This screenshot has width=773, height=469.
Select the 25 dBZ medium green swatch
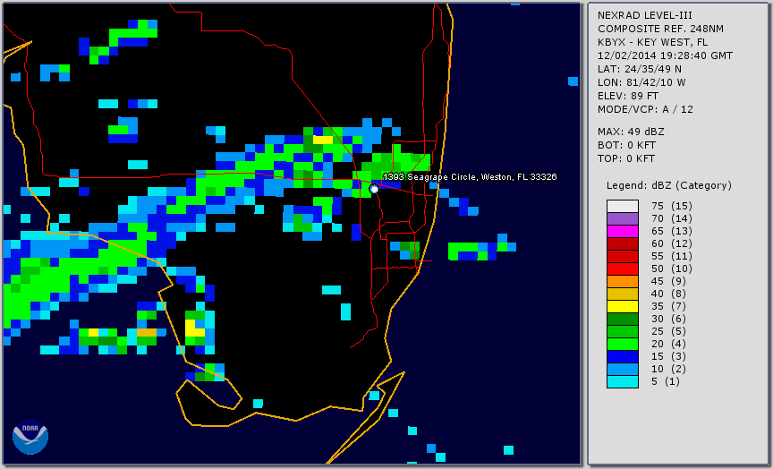623,331
